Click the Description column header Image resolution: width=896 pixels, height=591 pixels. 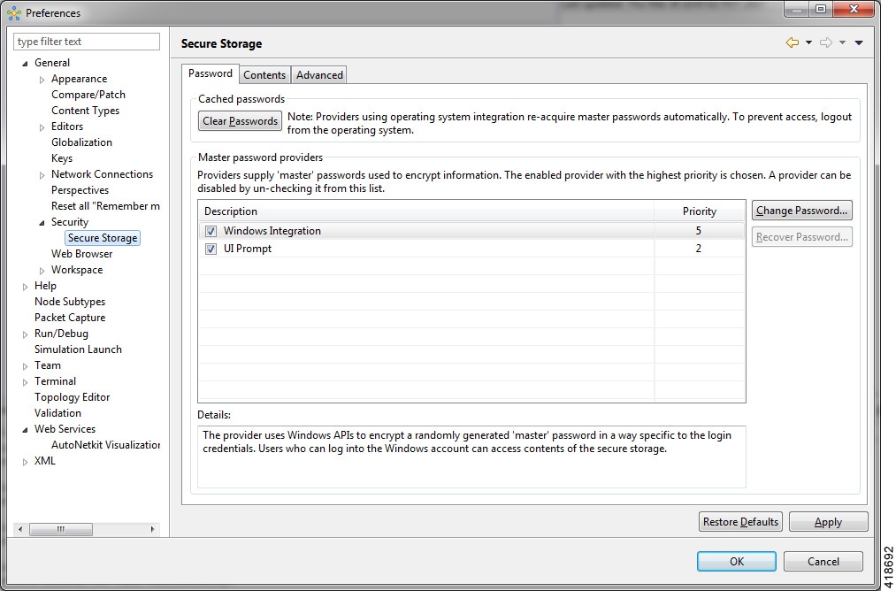click(x=425, y=211)
